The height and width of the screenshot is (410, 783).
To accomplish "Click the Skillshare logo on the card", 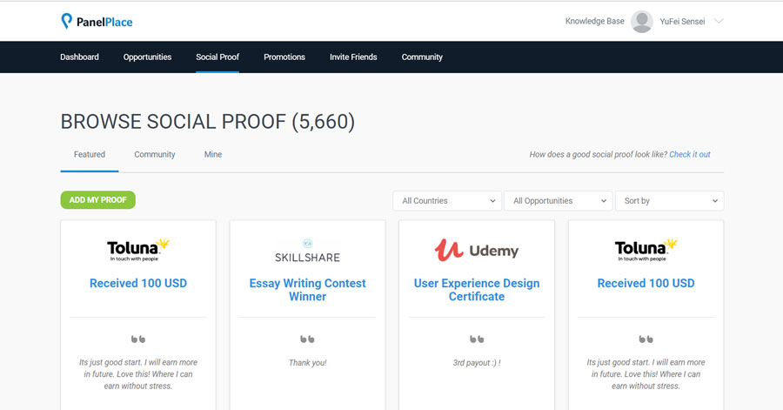I will click(308, 252).
